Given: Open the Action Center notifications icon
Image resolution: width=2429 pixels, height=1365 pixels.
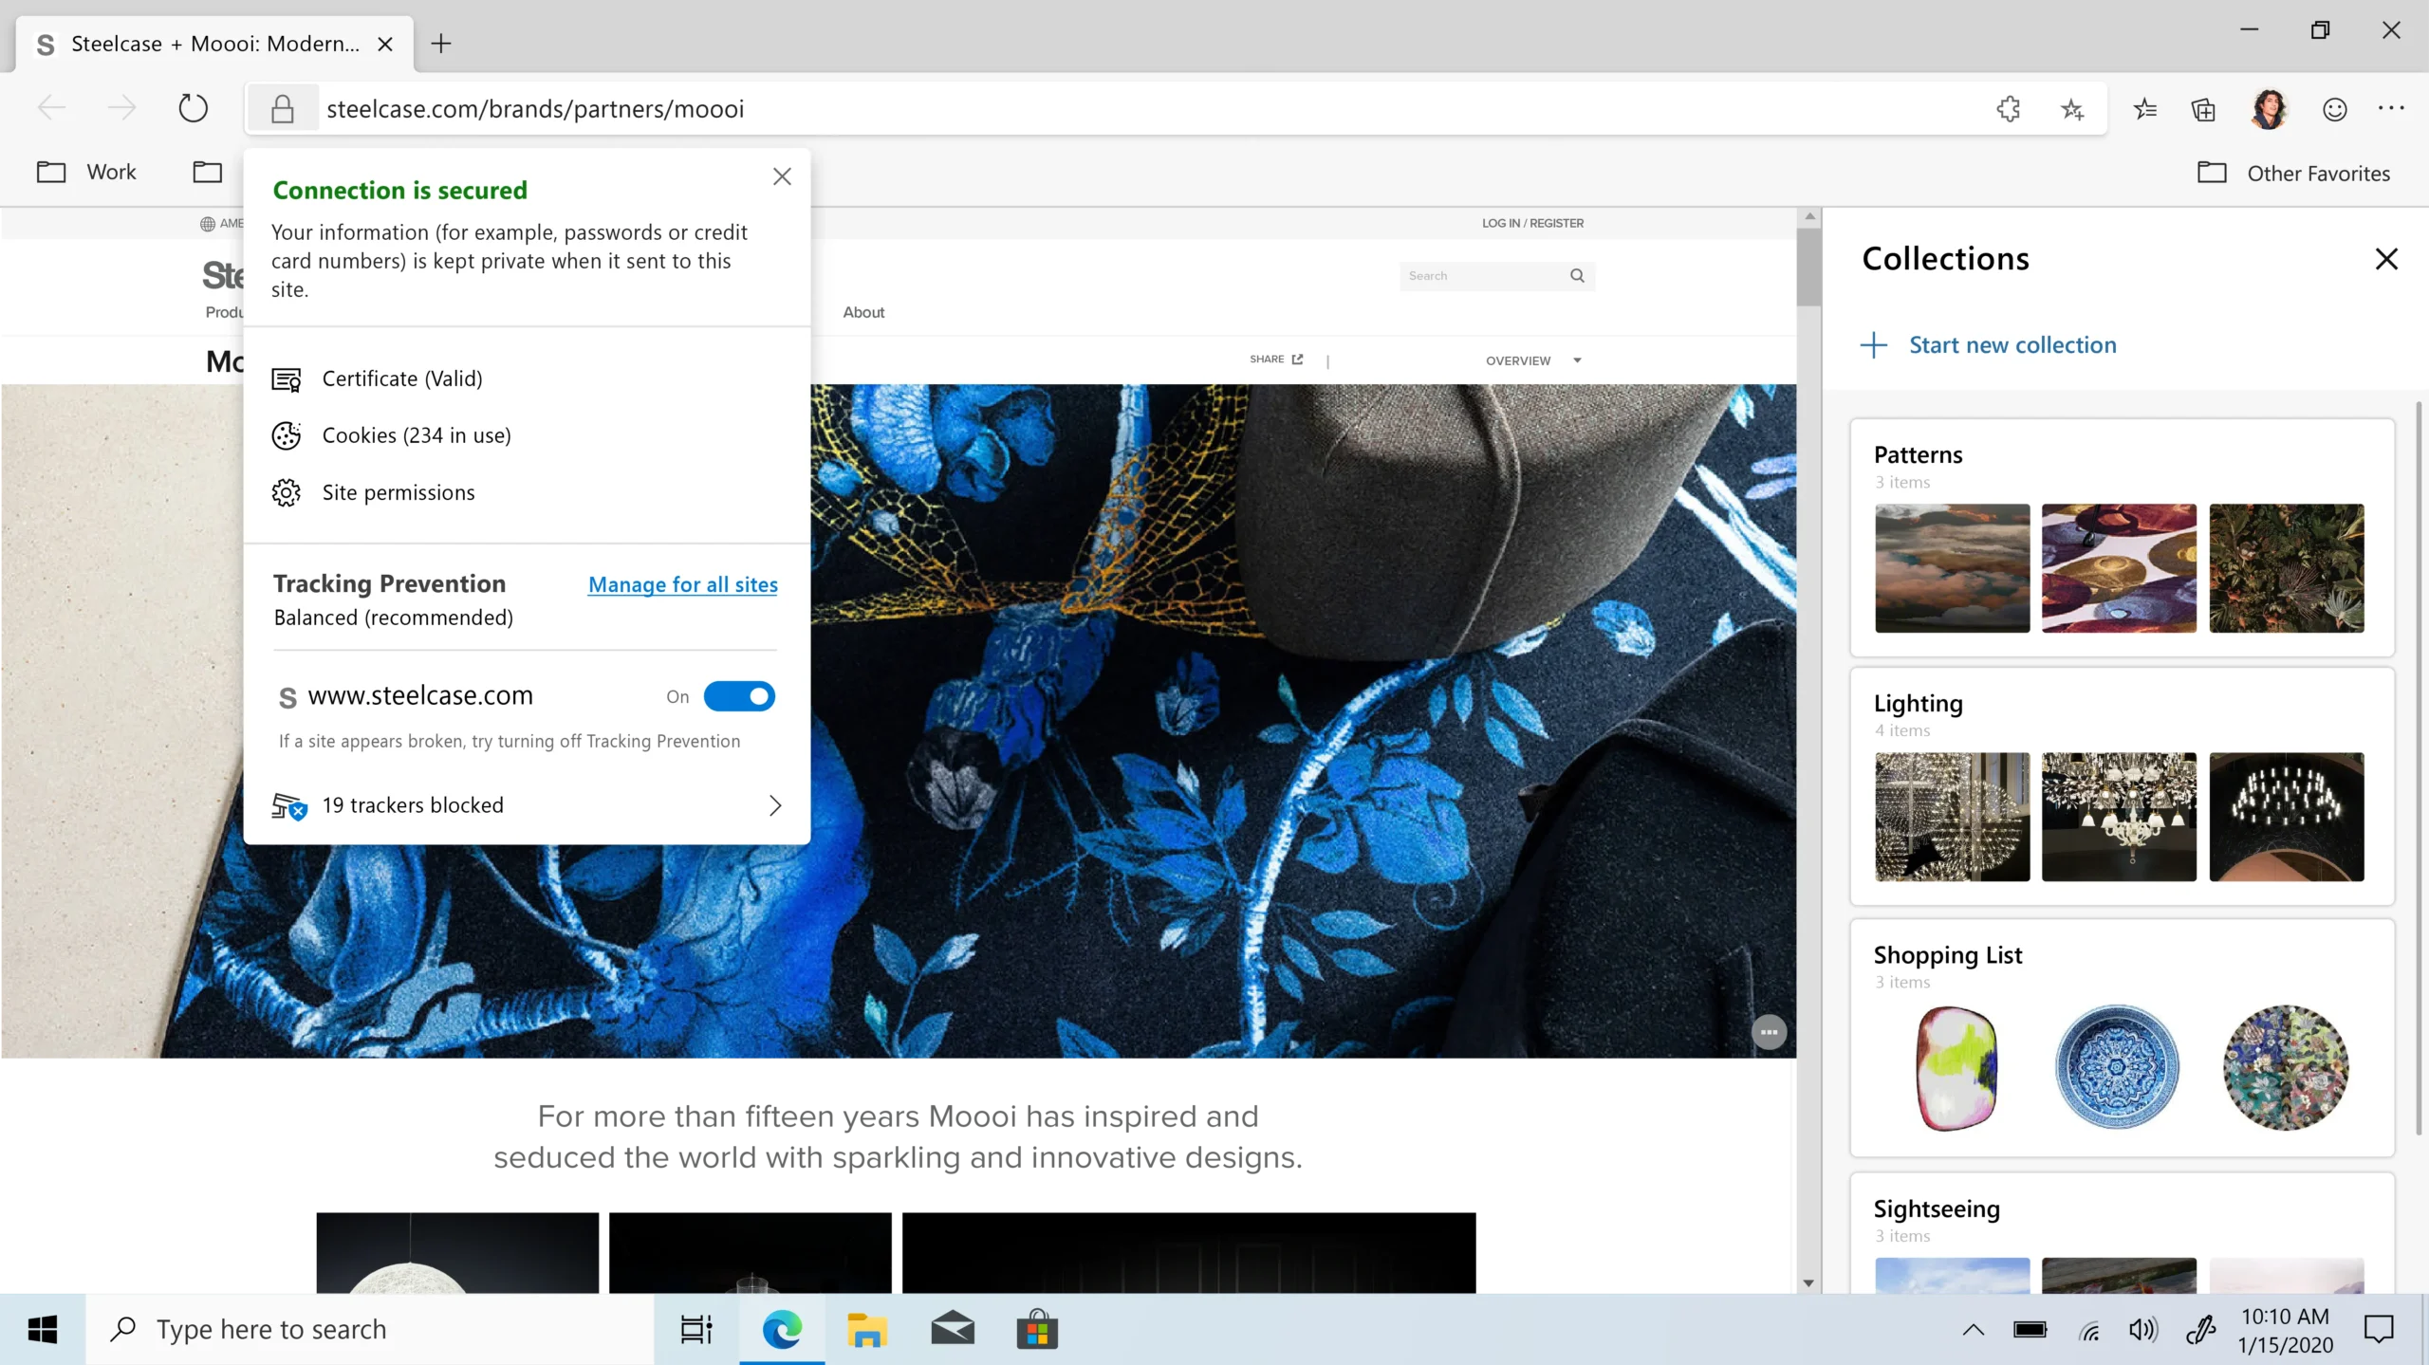Looking at the screenshot, I should [x=2379, y=1330].
